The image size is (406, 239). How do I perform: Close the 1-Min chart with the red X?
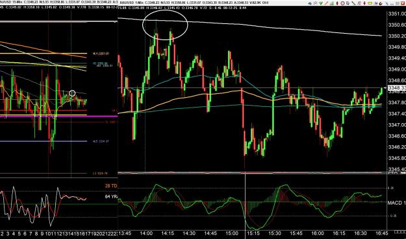click(403, 3)
